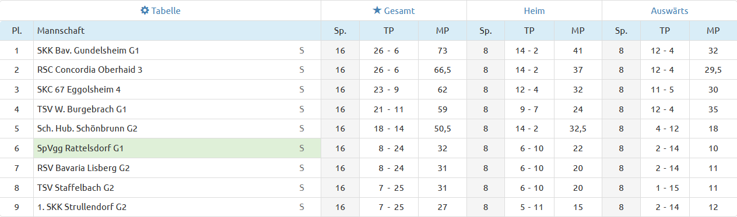Switch to the Auswärts table view
This screenshot has width=737, height=217.
click(x=669, y=10)
